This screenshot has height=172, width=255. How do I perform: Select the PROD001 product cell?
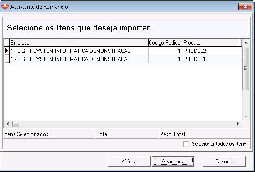[211, 59]
